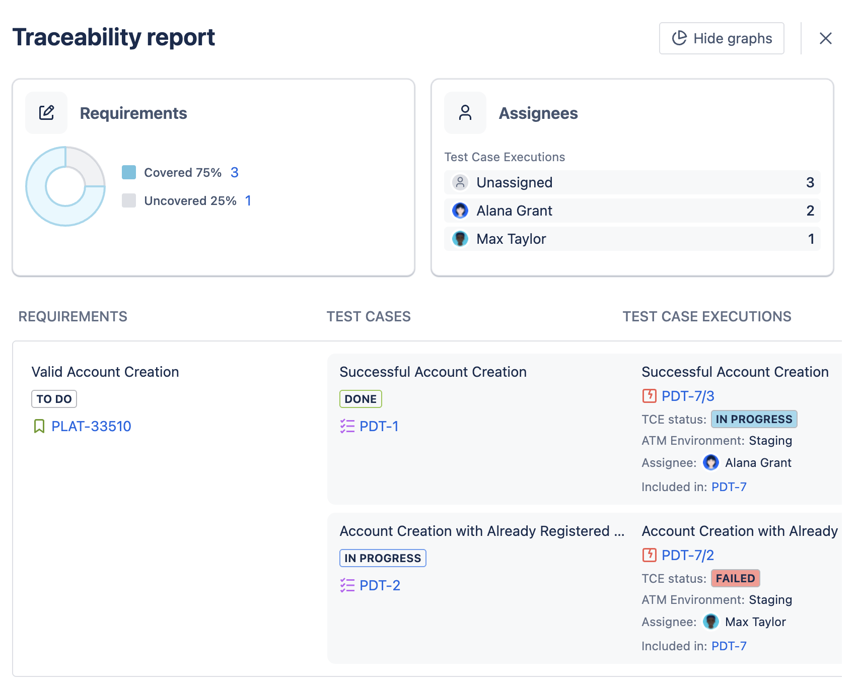Click the red execution icon beside PDT-7/2
This screenshot has height=685, width=860.
(x=649, y=555)
